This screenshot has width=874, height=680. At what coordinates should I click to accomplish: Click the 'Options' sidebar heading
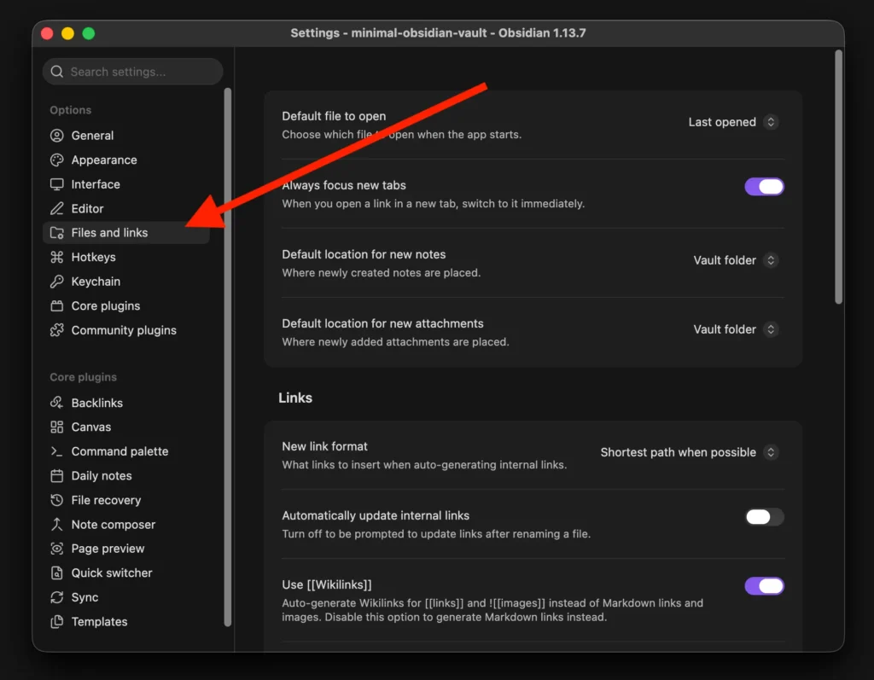click(70, 110)
